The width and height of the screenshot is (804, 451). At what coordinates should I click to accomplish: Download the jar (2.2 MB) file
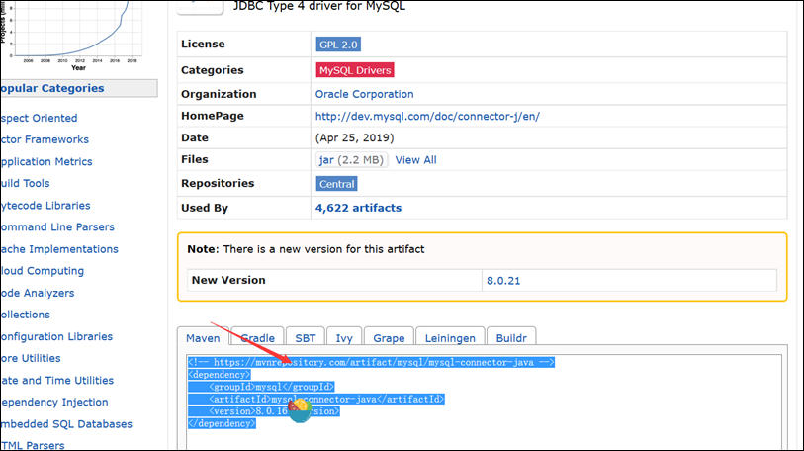(x=351, y=160)
